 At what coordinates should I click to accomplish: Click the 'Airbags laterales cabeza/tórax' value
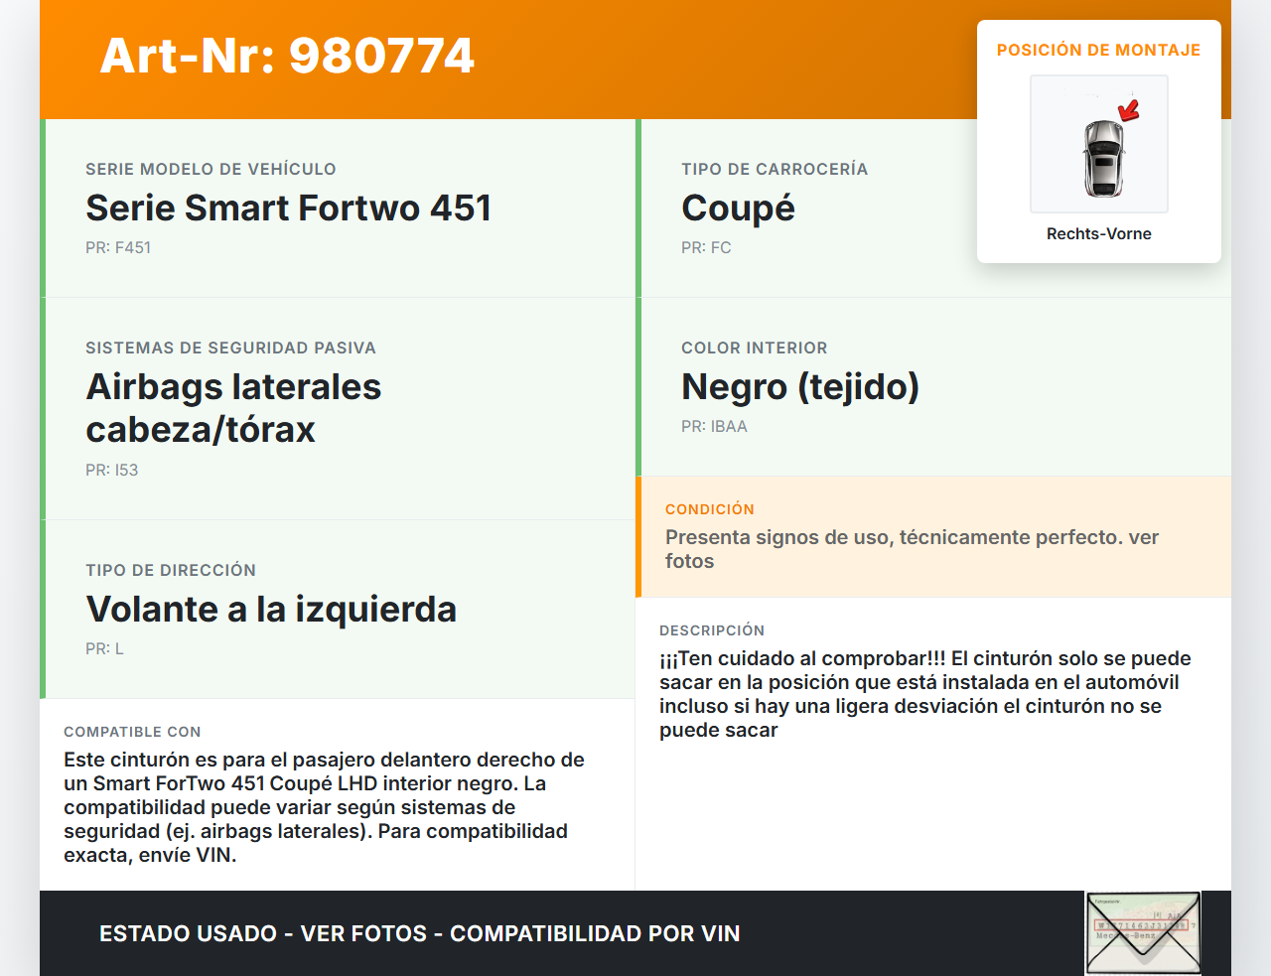tap(233, 408)
